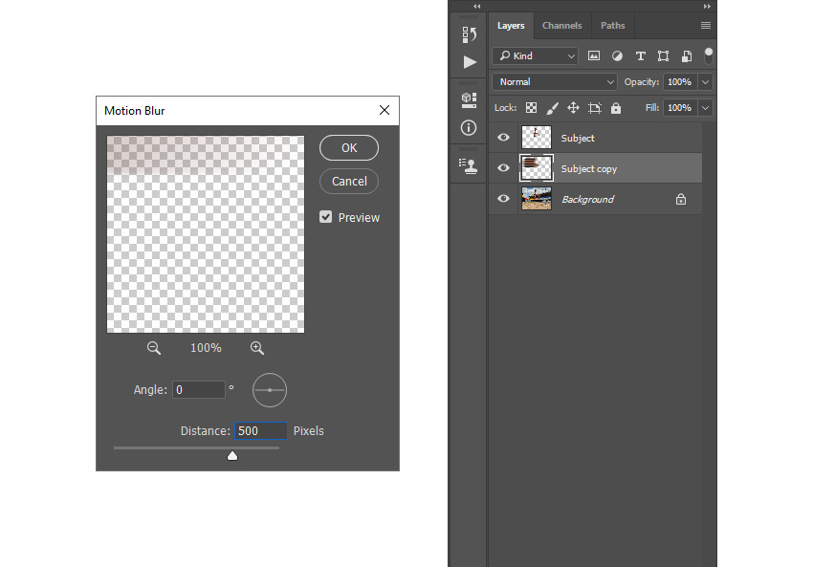Click the lock image pixels brush icon

pos(552,108)
